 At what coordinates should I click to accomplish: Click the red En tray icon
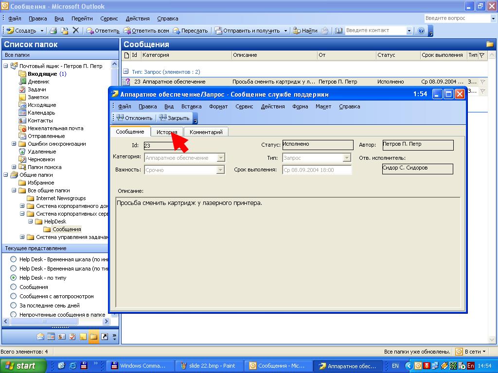coord(471,366)
